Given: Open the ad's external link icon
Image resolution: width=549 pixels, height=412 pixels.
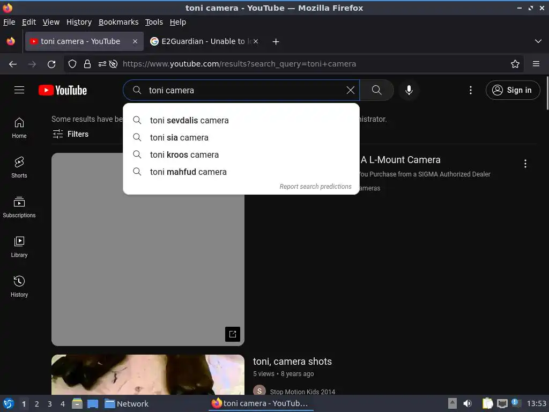Looking at the screenshot, I should pos(233,334).
